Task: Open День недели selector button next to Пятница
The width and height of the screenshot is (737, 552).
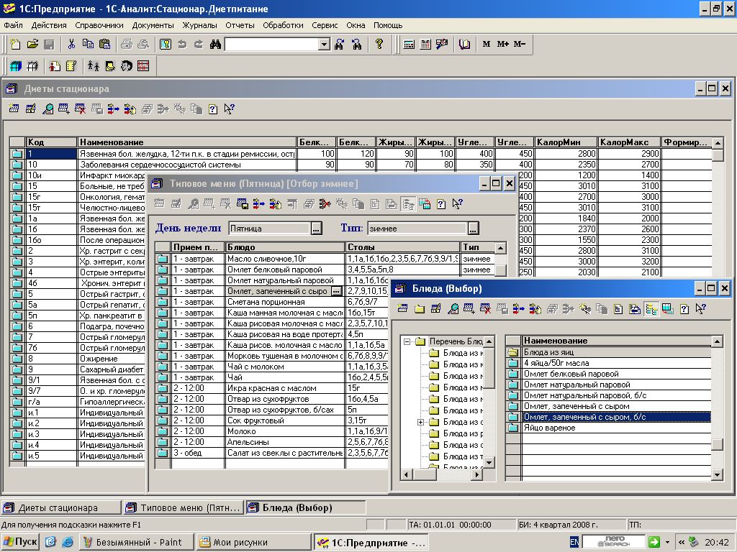Action: point(317,229)
